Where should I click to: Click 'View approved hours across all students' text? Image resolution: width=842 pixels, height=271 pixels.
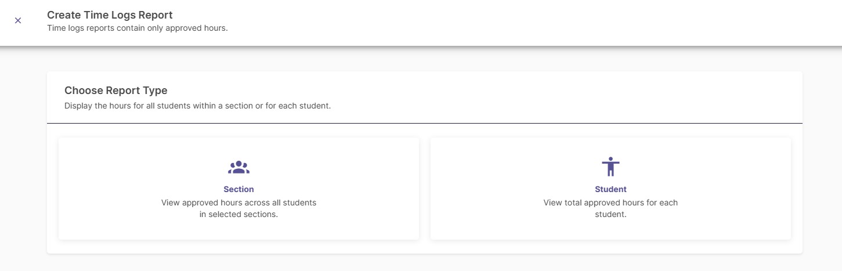(238, 203)
